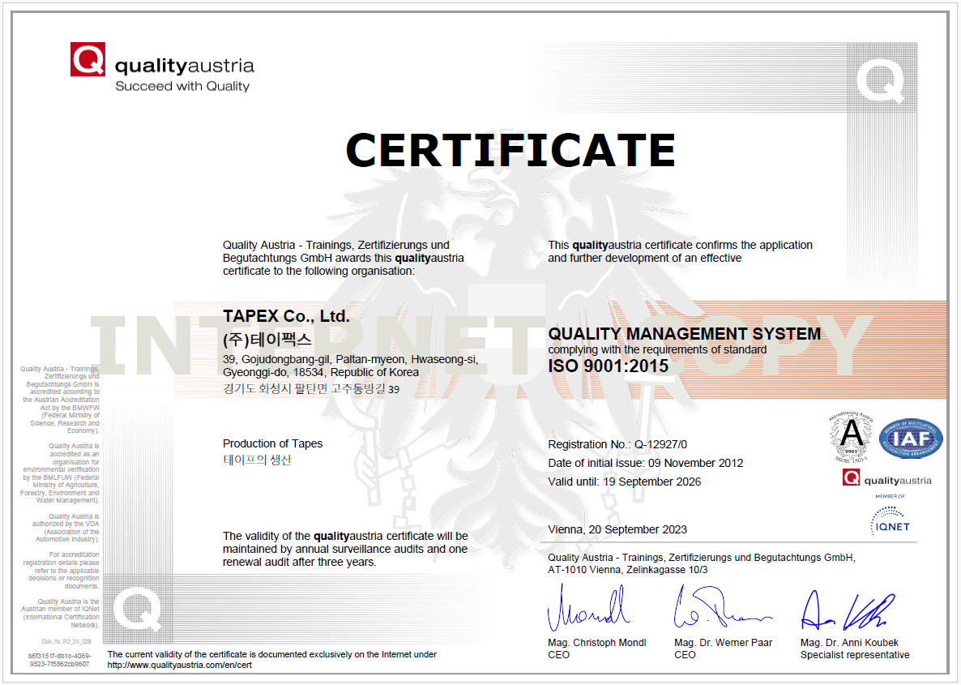Click the 'Succeed with Quality' tagline
Image resolution: width=961 pixels, height=685 pixels.
tap(182, 87)
